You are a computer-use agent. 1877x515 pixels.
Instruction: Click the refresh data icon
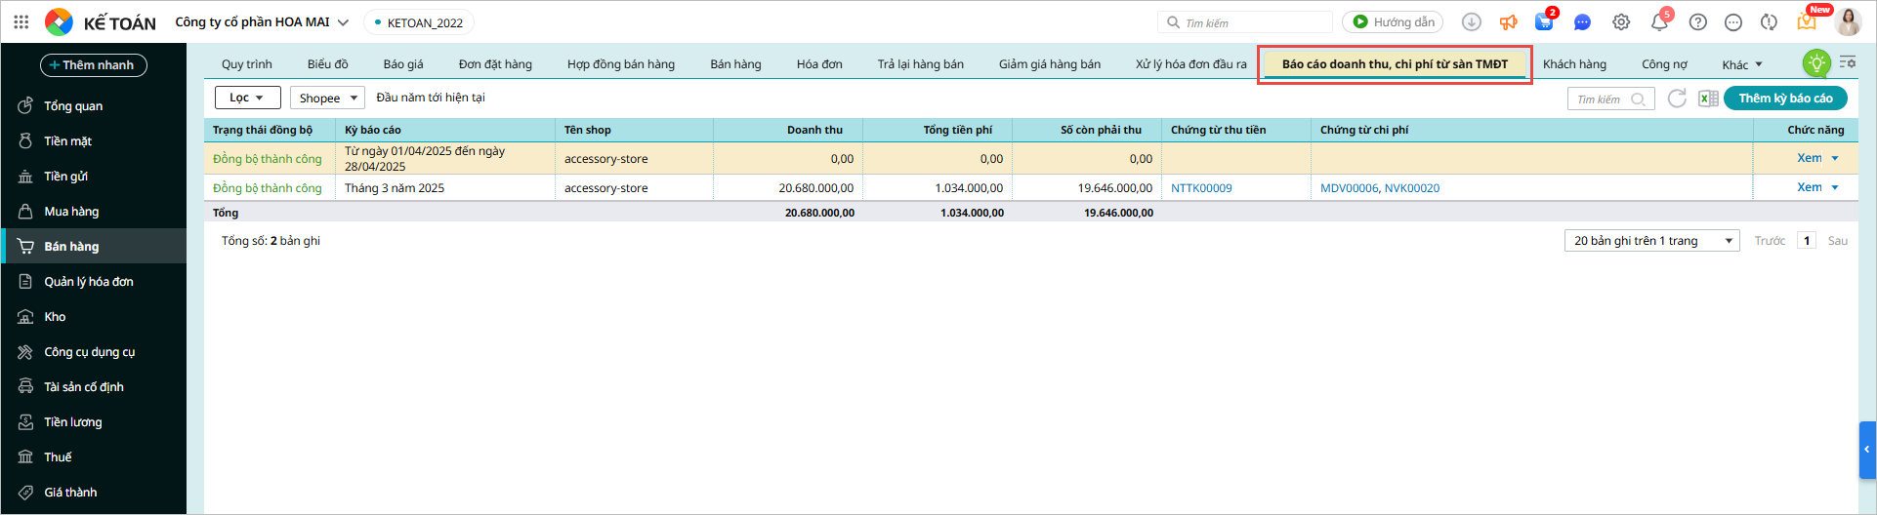click(1677, 99)
